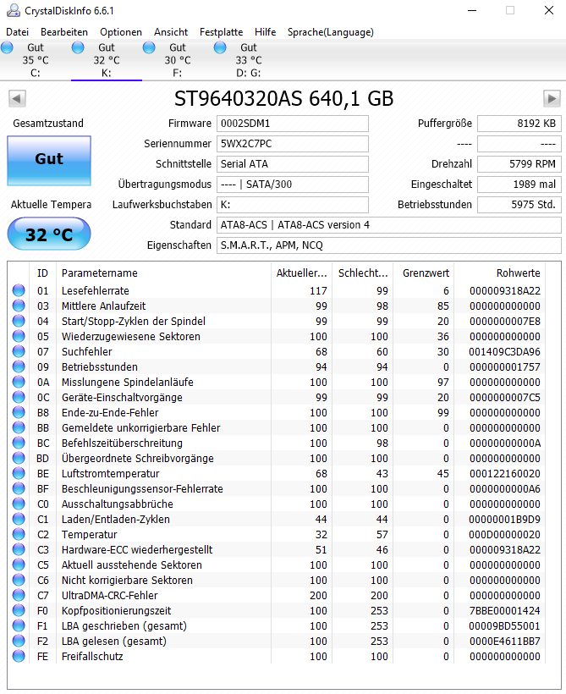Select the status orb for Befehlszeitüberschreitung row
Image resolution: width=566 pixels, height=694 pixels.
(x=19, y=443)
